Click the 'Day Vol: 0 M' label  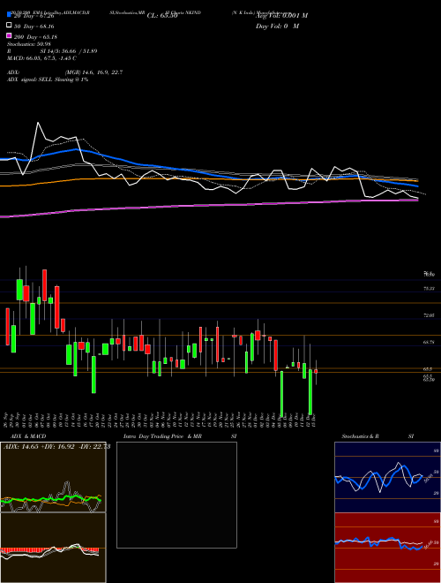tap(277, 26)
